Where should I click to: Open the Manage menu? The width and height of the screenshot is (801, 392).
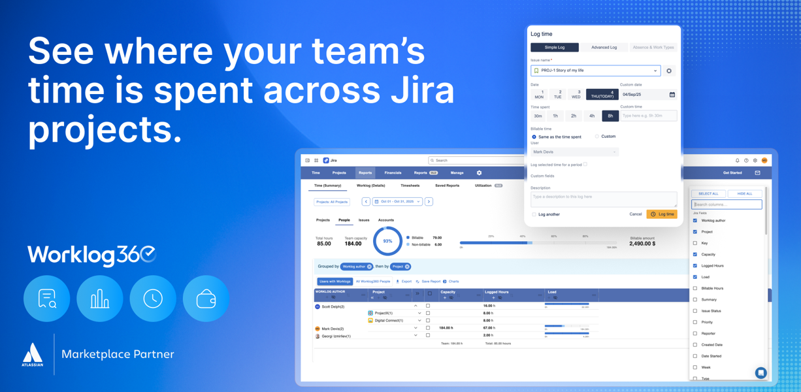(457, 173)
